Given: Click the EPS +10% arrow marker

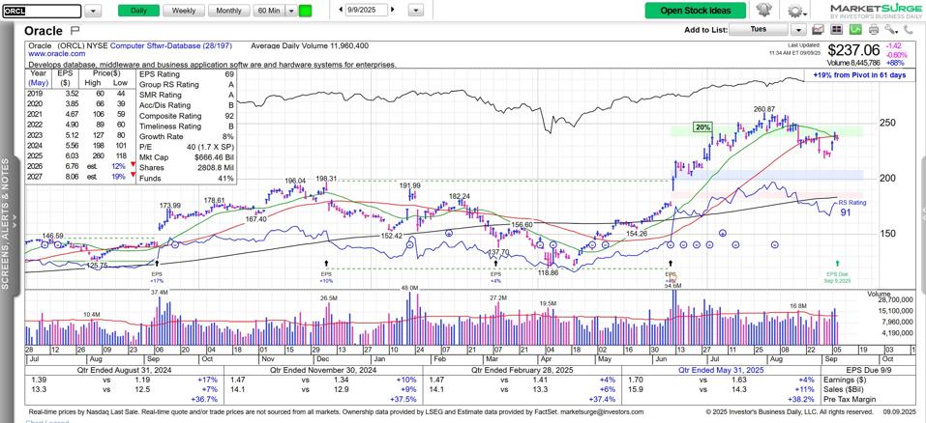Looking at the screenshot, I should pyautogui.click(x=327, y=264).
